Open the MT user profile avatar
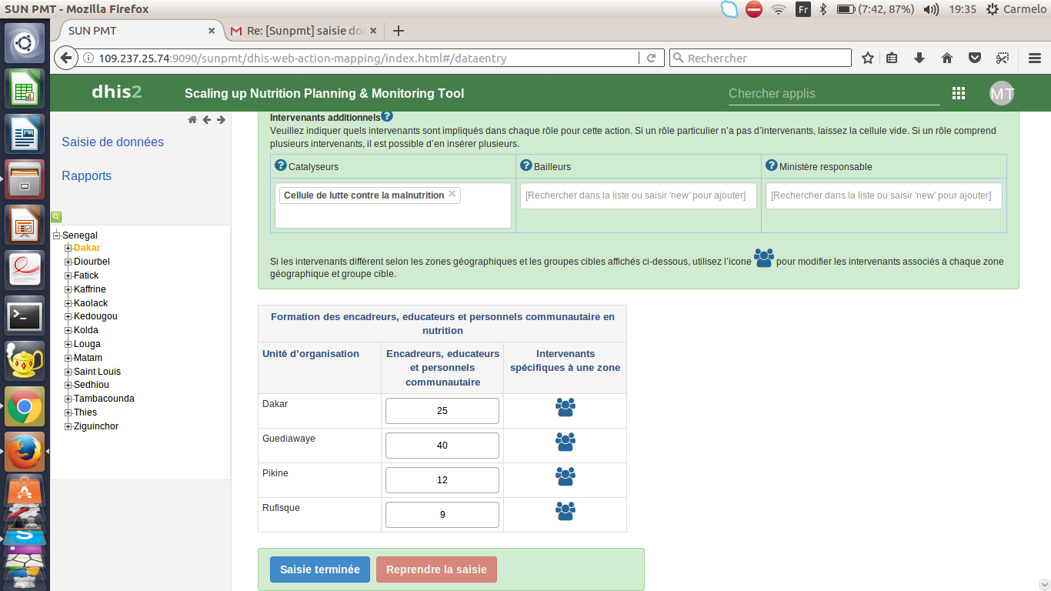1051x591 pixels. tap(1002, 93)
